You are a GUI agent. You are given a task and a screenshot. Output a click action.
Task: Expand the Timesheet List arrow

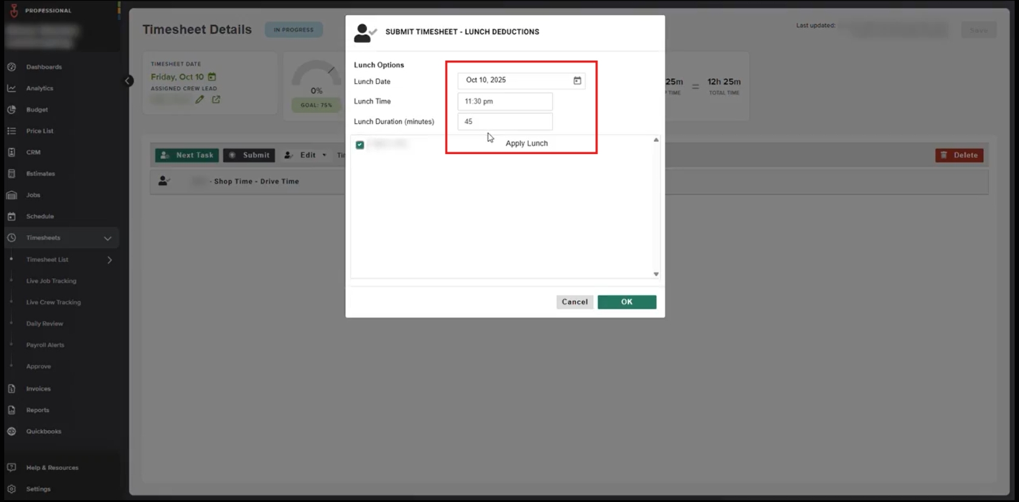110,260
